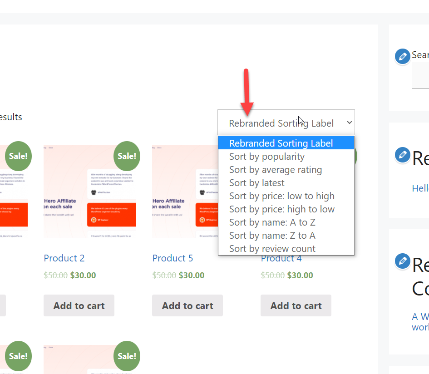Image resolution: width=429 pixels, height=374 pixels.
Task: Choose 'Sort by latest' option
Action: pyautogui.click(x=286, y=183)
